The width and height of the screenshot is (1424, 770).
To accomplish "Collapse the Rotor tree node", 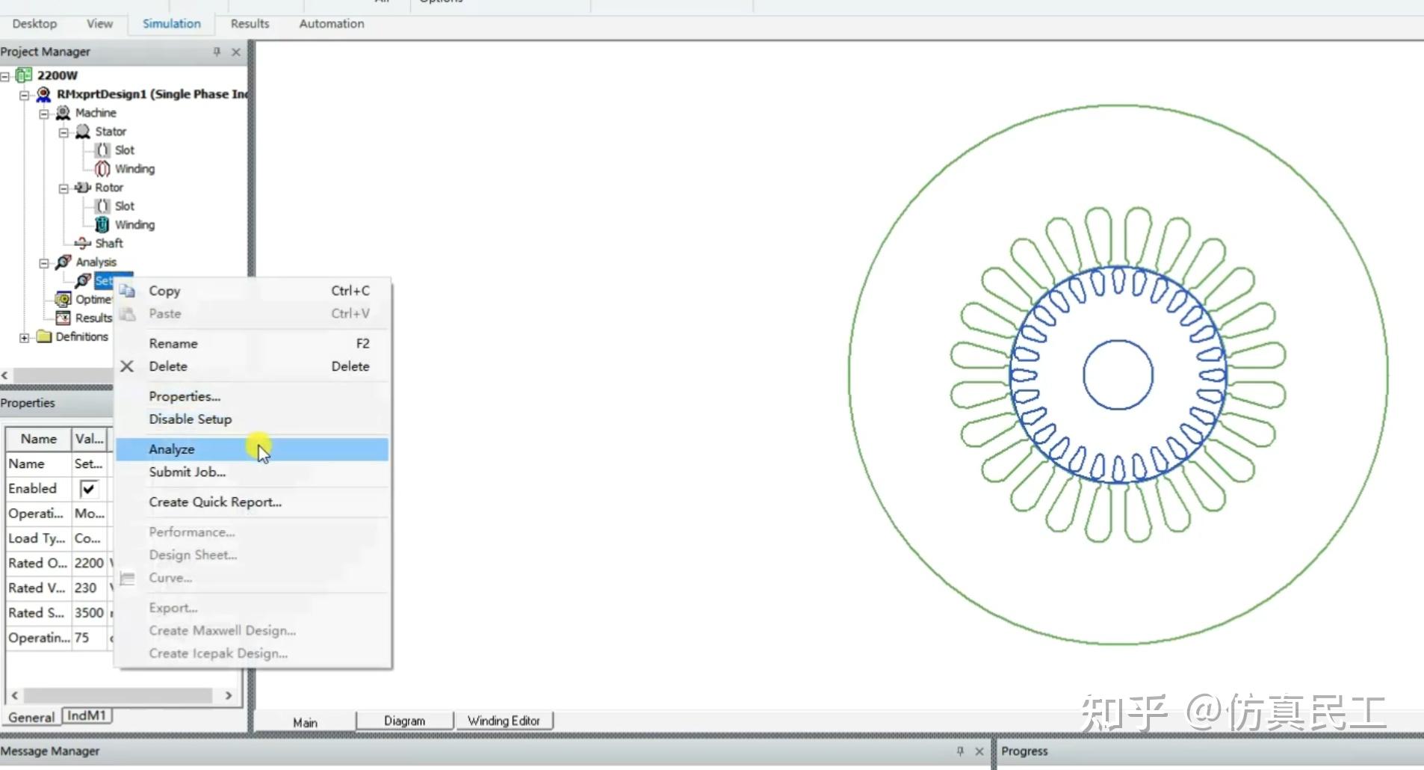I will 64,187.
